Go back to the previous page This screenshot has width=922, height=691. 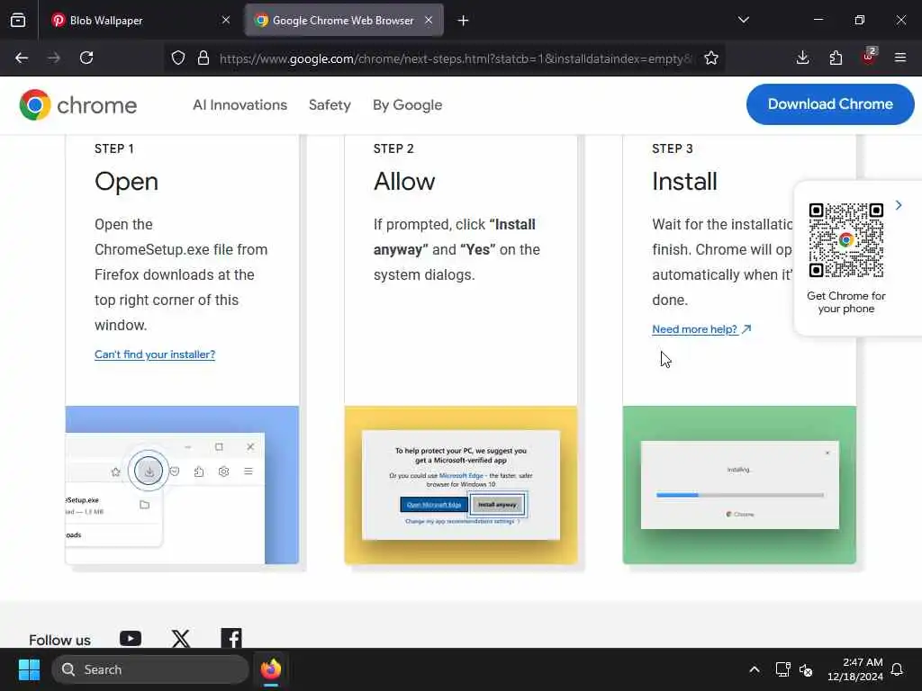coord(22,58)
